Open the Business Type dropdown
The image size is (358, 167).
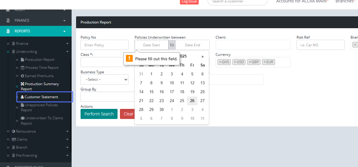click(x=104, y=79)
